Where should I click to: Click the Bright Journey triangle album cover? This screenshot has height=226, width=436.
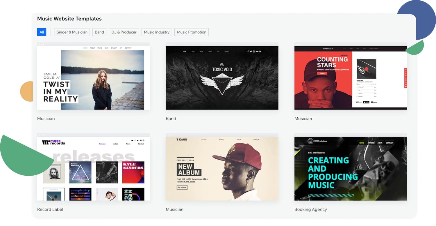(80, 172)
